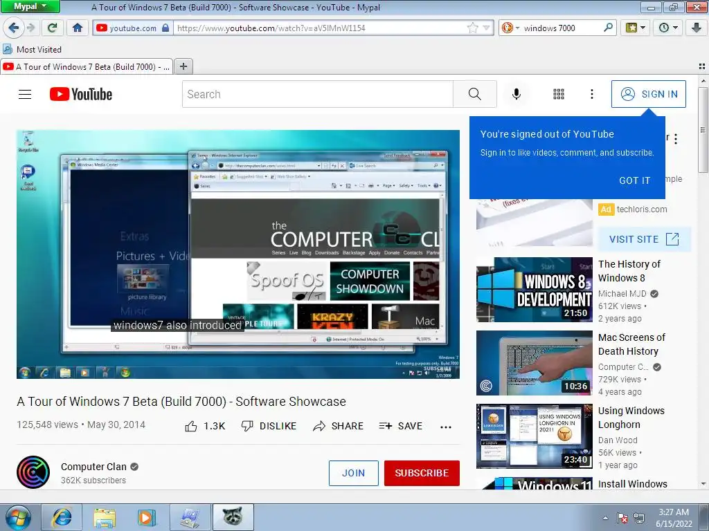Click the URL address field
The height and width of the screenshot is (531, 709).
(x=320, y=28)
